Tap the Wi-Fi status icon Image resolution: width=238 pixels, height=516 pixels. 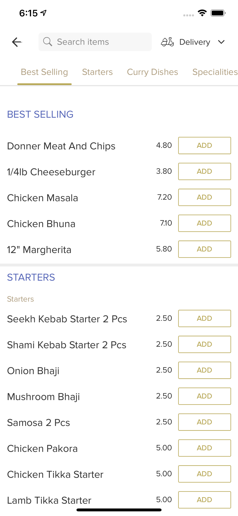[x=202, y=13]
